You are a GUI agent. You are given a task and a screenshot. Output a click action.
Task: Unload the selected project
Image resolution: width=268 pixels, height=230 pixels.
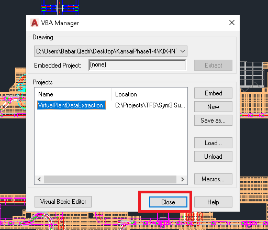(x=213, y=157)
